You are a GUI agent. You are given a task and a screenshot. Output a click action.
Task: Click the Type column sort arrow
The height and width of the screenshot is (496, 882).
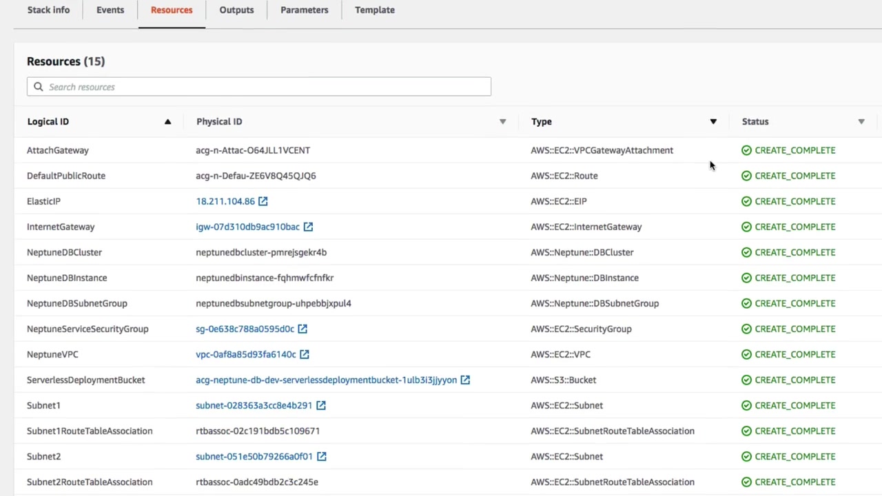point(713,122)
